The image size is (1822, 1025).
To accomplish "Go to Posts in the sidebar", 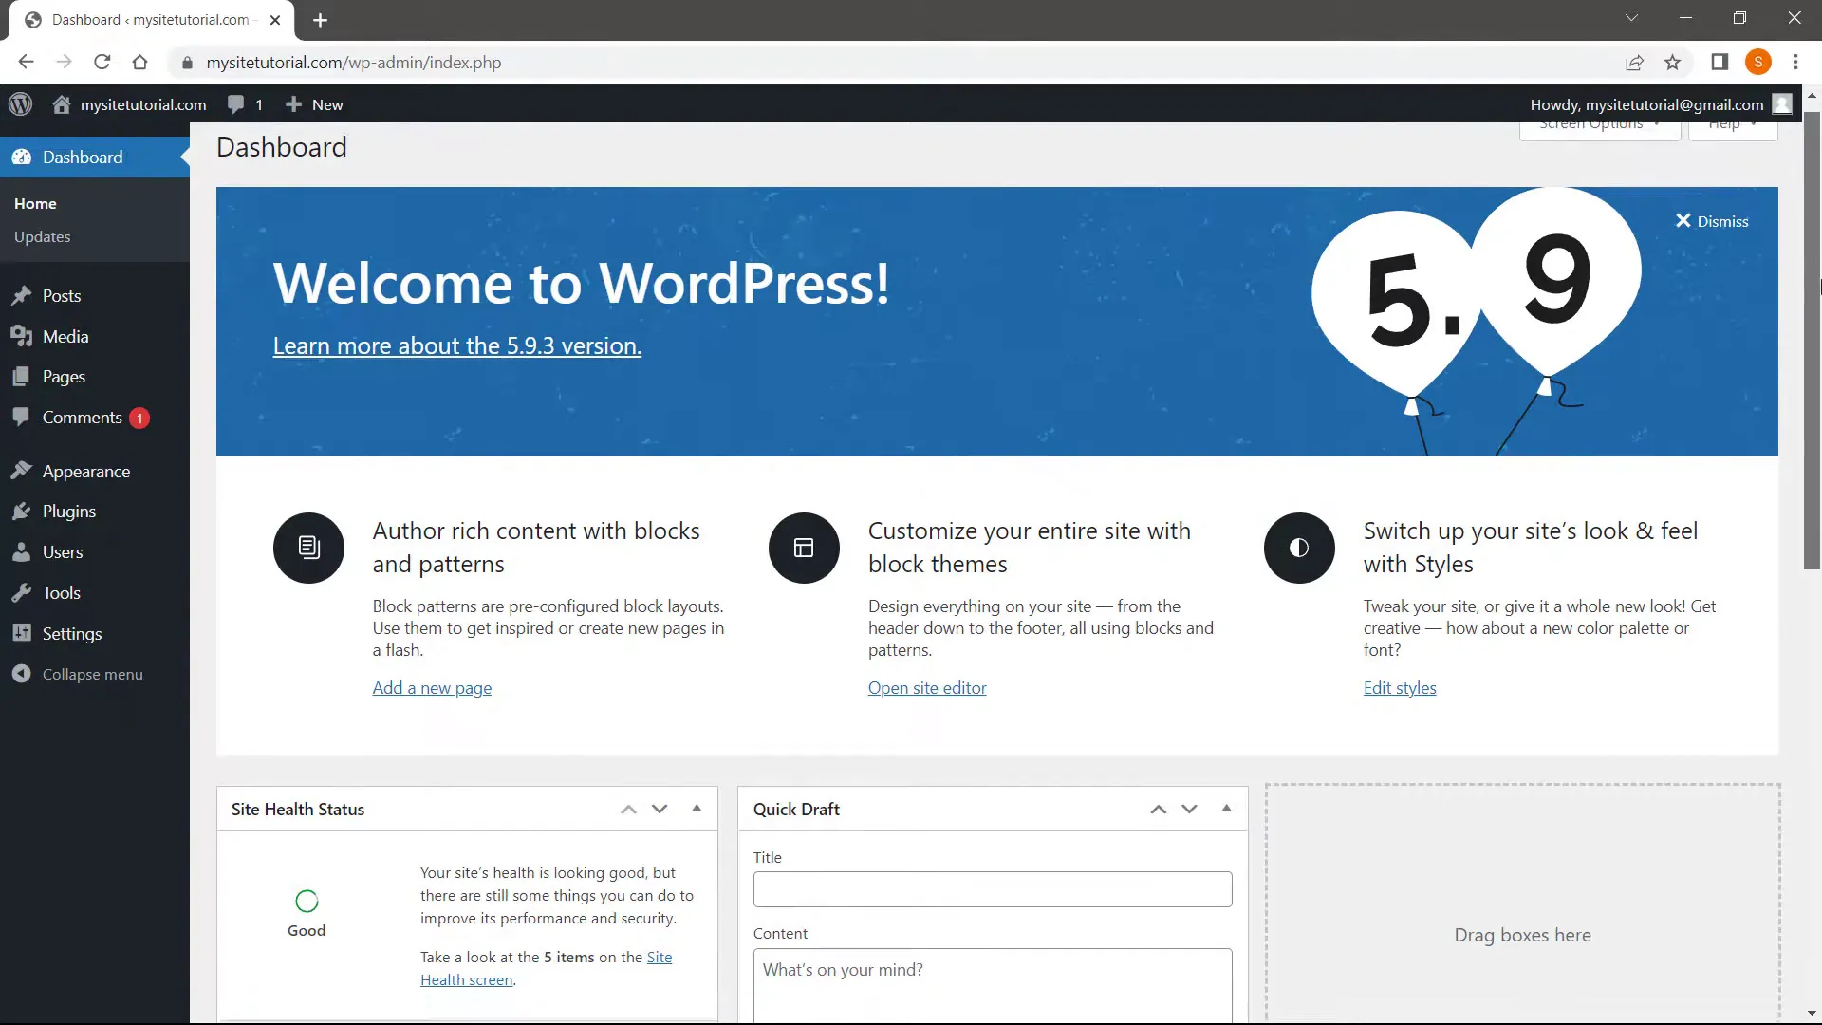I will pyautogui.click(x=62, y=296).
